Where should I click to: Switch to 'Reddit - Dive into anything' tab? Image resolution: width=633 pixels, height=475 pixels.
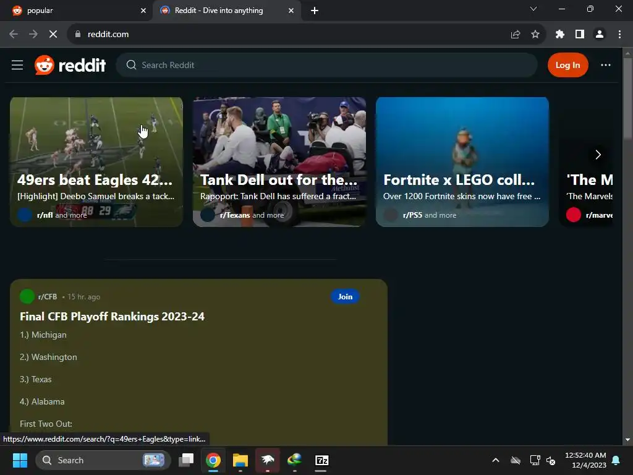click(226, 11)
